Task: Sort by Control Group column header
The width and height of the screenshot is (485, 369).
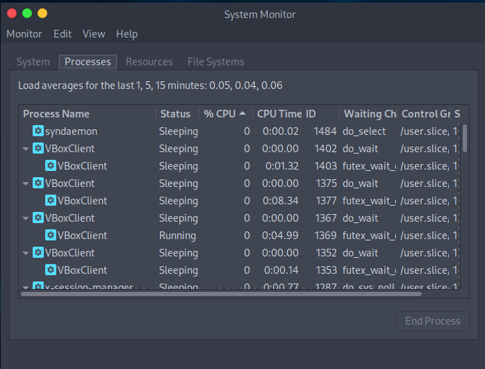Action: tap(423, 114)
